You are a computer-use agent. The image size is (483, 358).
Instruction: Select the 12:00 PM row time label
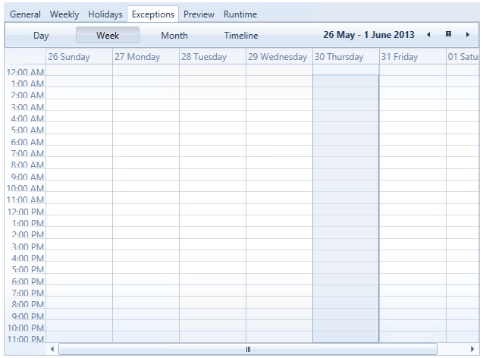[25, 212]
